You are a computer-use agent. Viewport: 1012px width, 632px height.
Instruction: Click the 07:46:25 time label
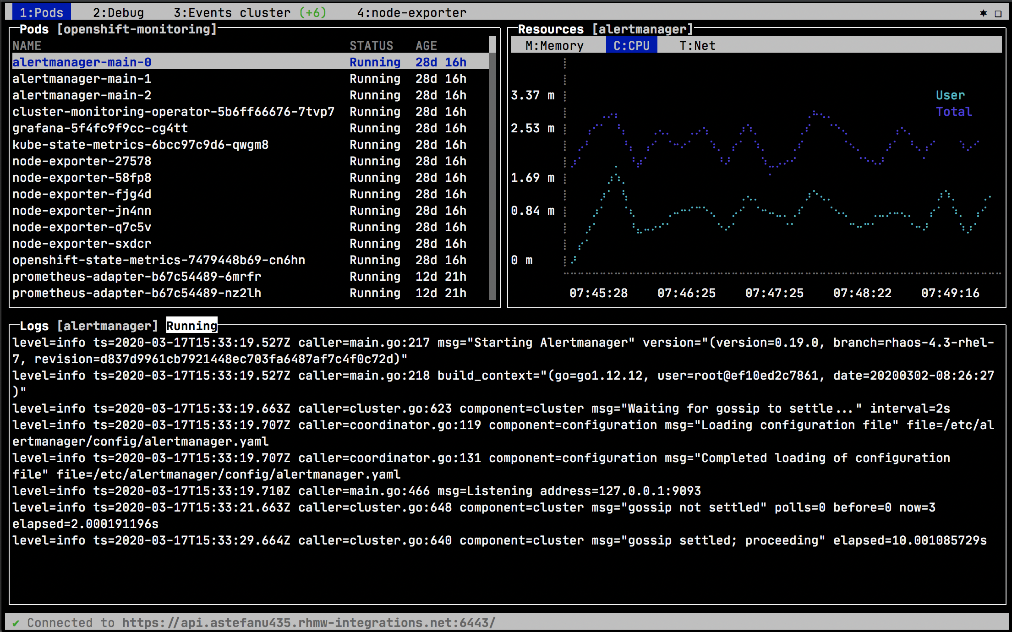tap(686, 293)
